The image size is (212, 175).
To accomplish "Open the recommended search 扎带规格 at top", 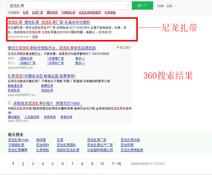I will pyautogui.click(x=110, y=13).
